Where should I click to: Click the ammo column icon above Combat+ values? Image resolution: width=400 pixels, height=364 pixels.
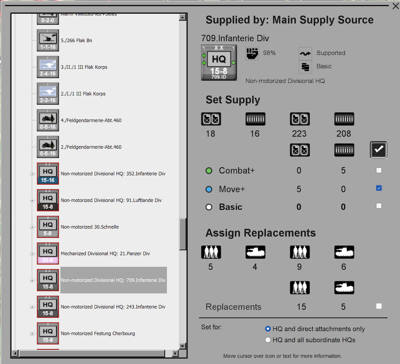(344, 150)
